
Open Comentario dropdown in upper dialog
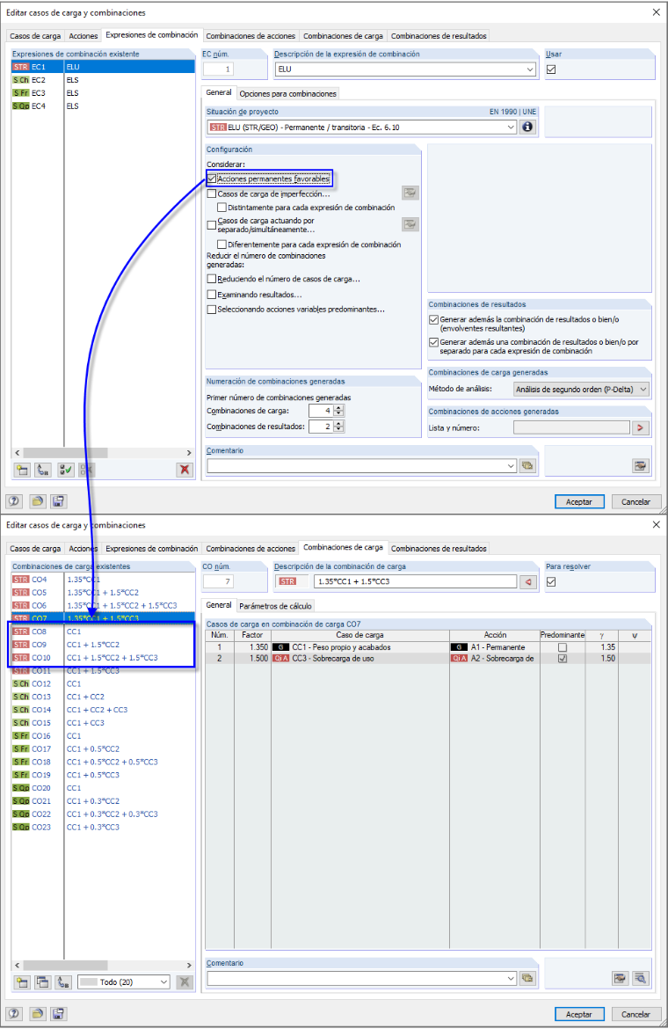tap(511, 466)
